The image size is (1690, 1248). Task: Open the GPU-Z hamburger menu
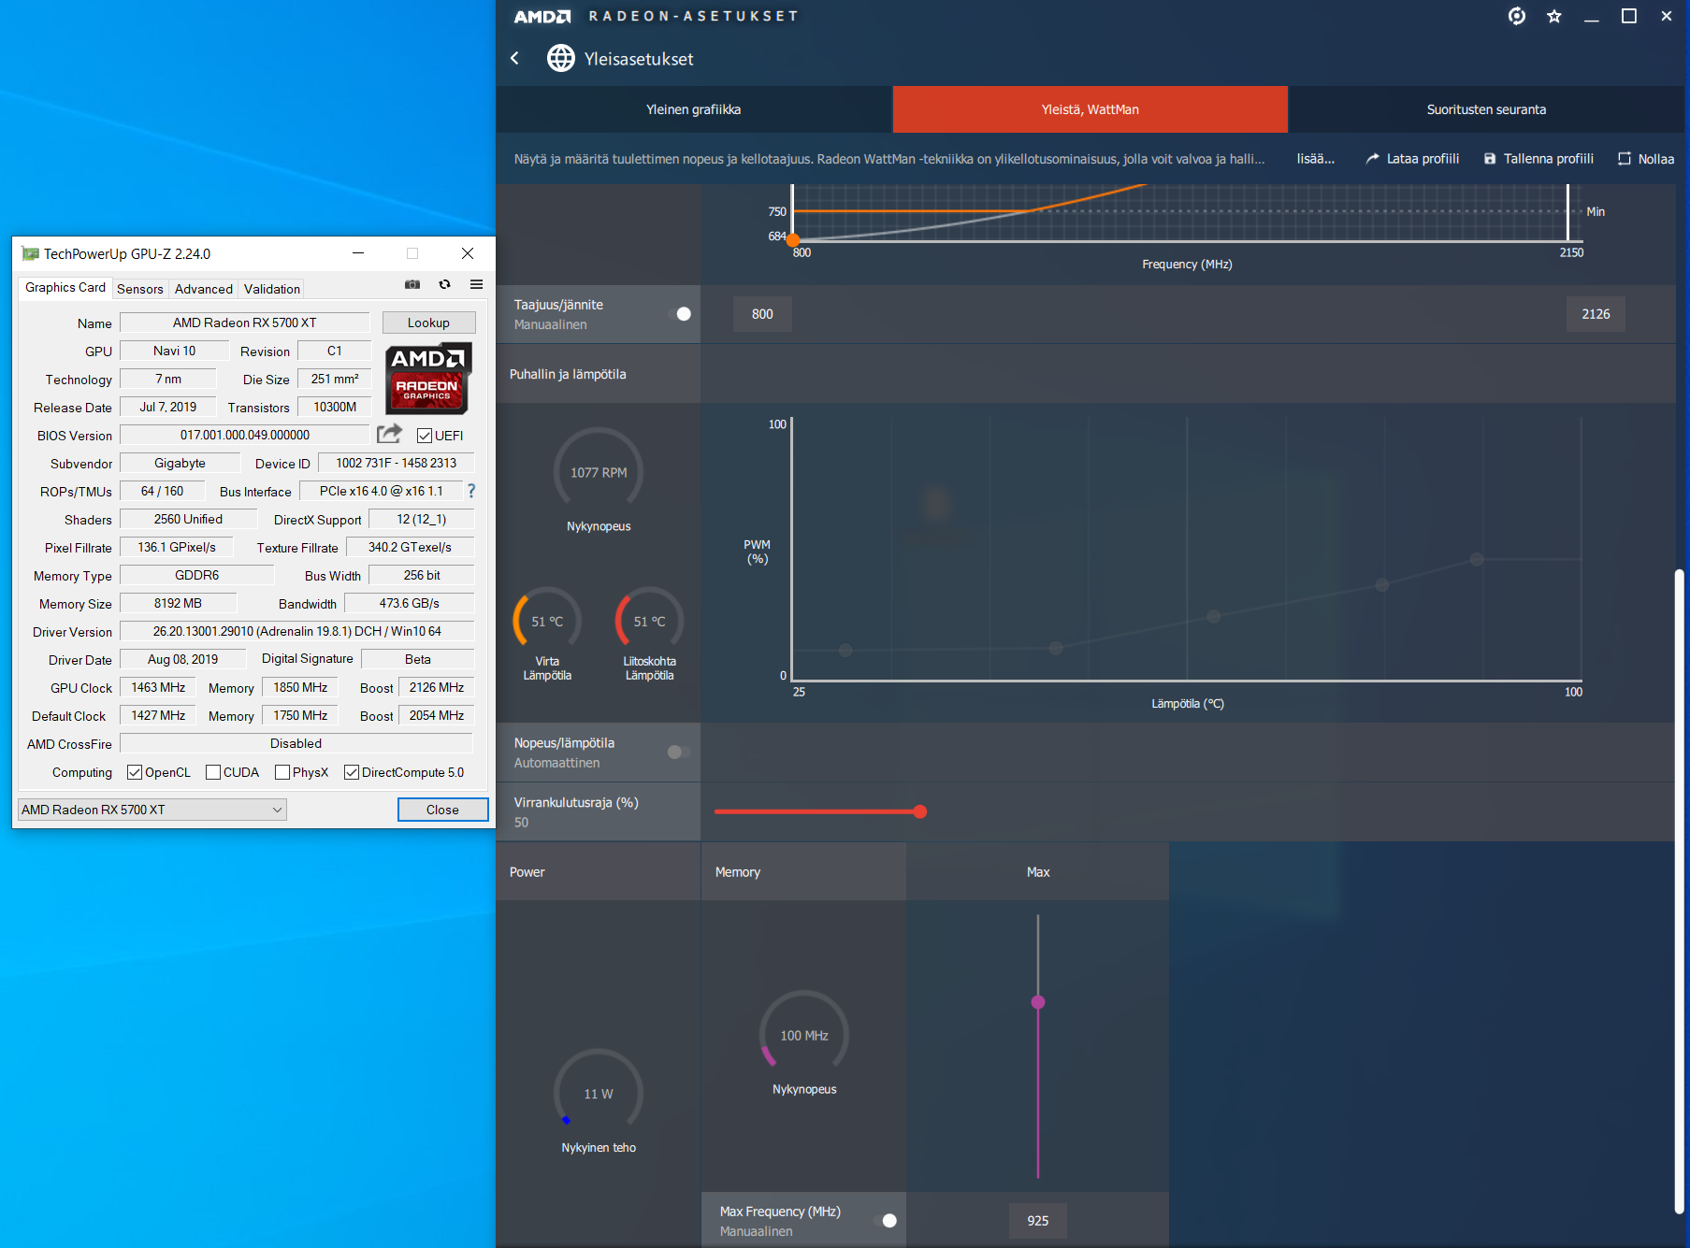click(x=476, y=284)
